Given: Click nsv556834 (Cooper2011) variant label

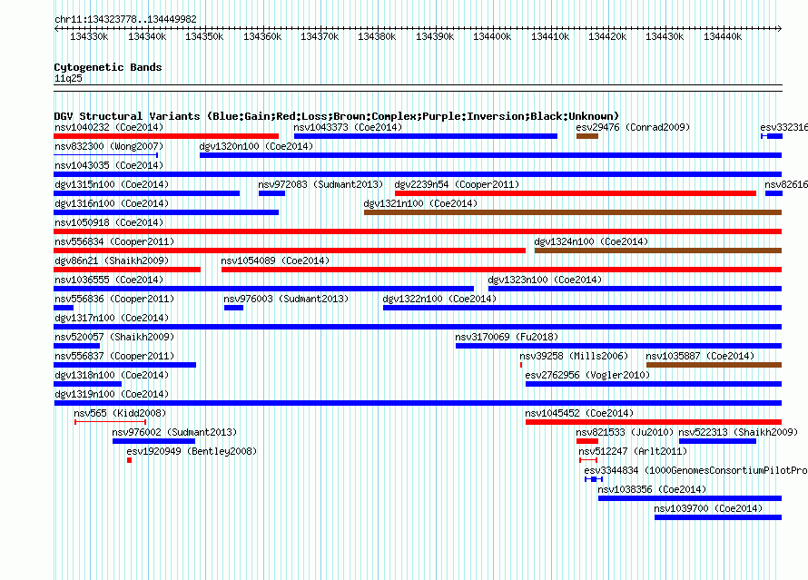Looking at the screenshot, I should (x=114, y=241).
